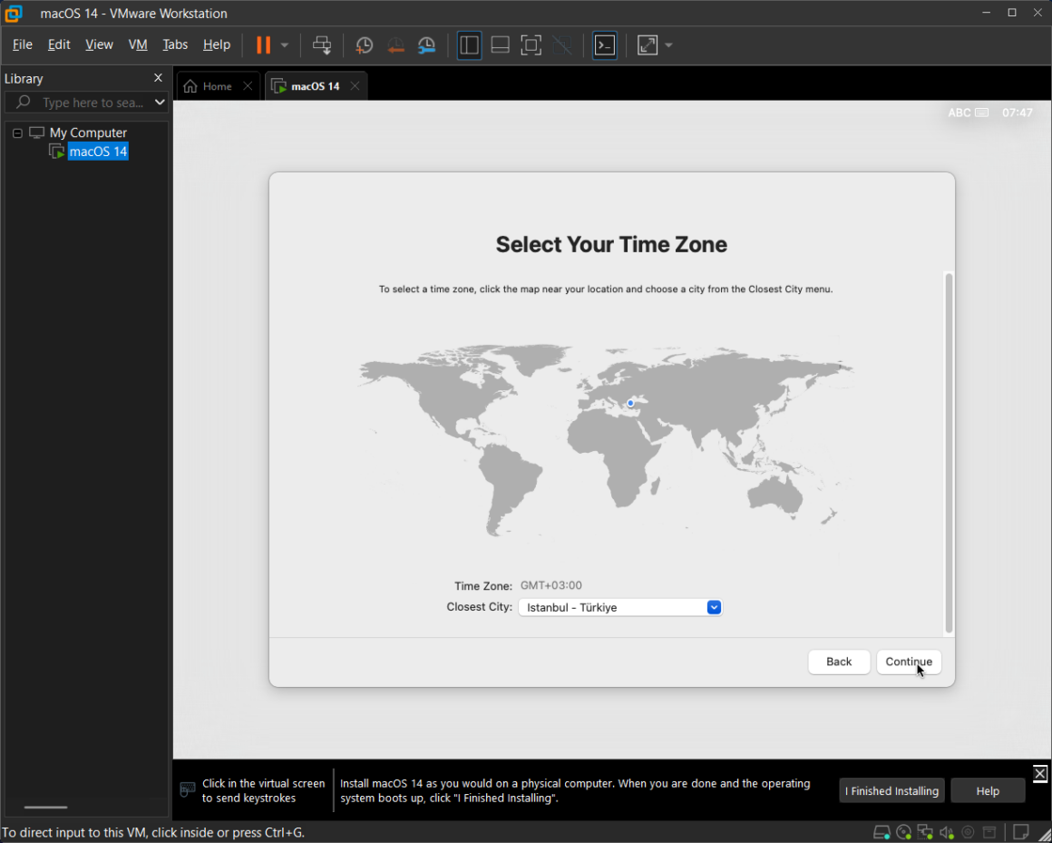Open the File menu
The height and width of the screenshot is (843, 1052).
(x=22, y=44)
